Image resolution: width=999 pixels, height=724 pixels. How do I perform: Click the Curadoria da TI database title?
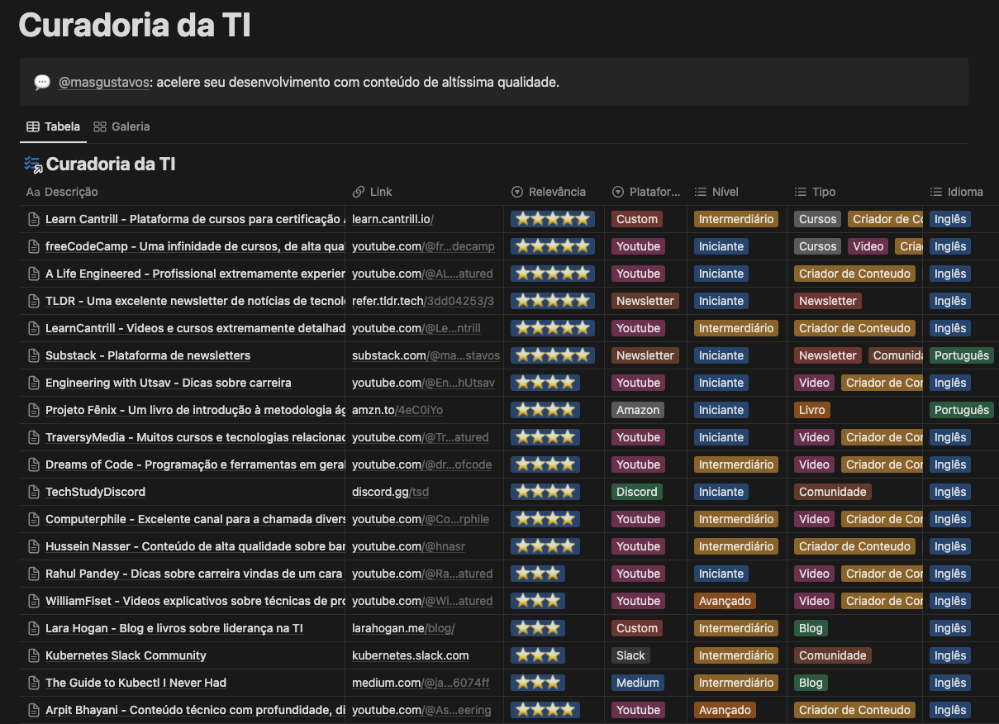(111, 164)
